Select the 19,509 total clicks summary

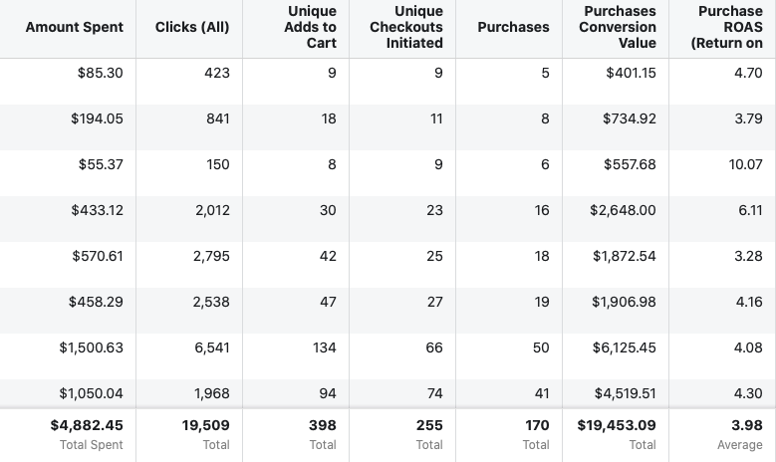205,425
